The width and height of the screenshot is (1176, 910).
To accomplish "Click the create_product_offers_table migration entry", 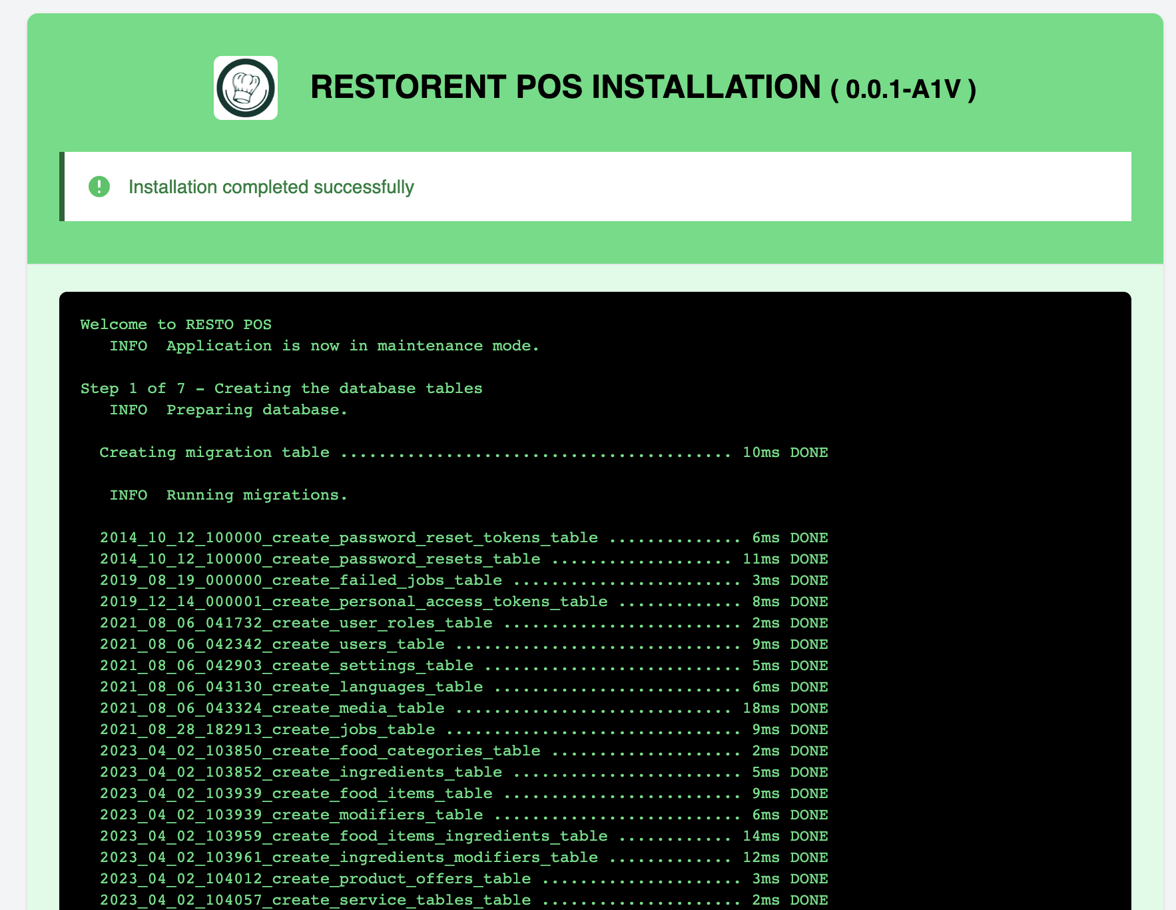I will tap(315, 879).
